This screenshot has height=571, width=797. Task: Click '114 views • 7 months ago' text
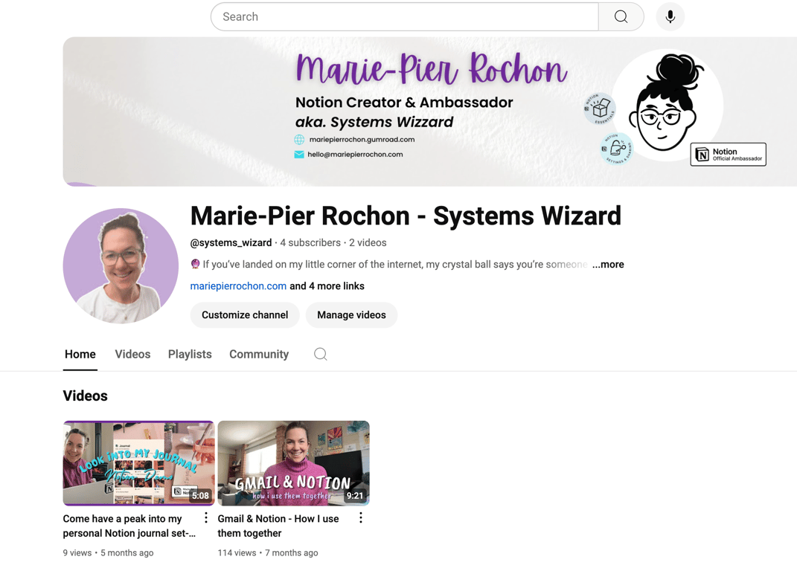point(268,552)
